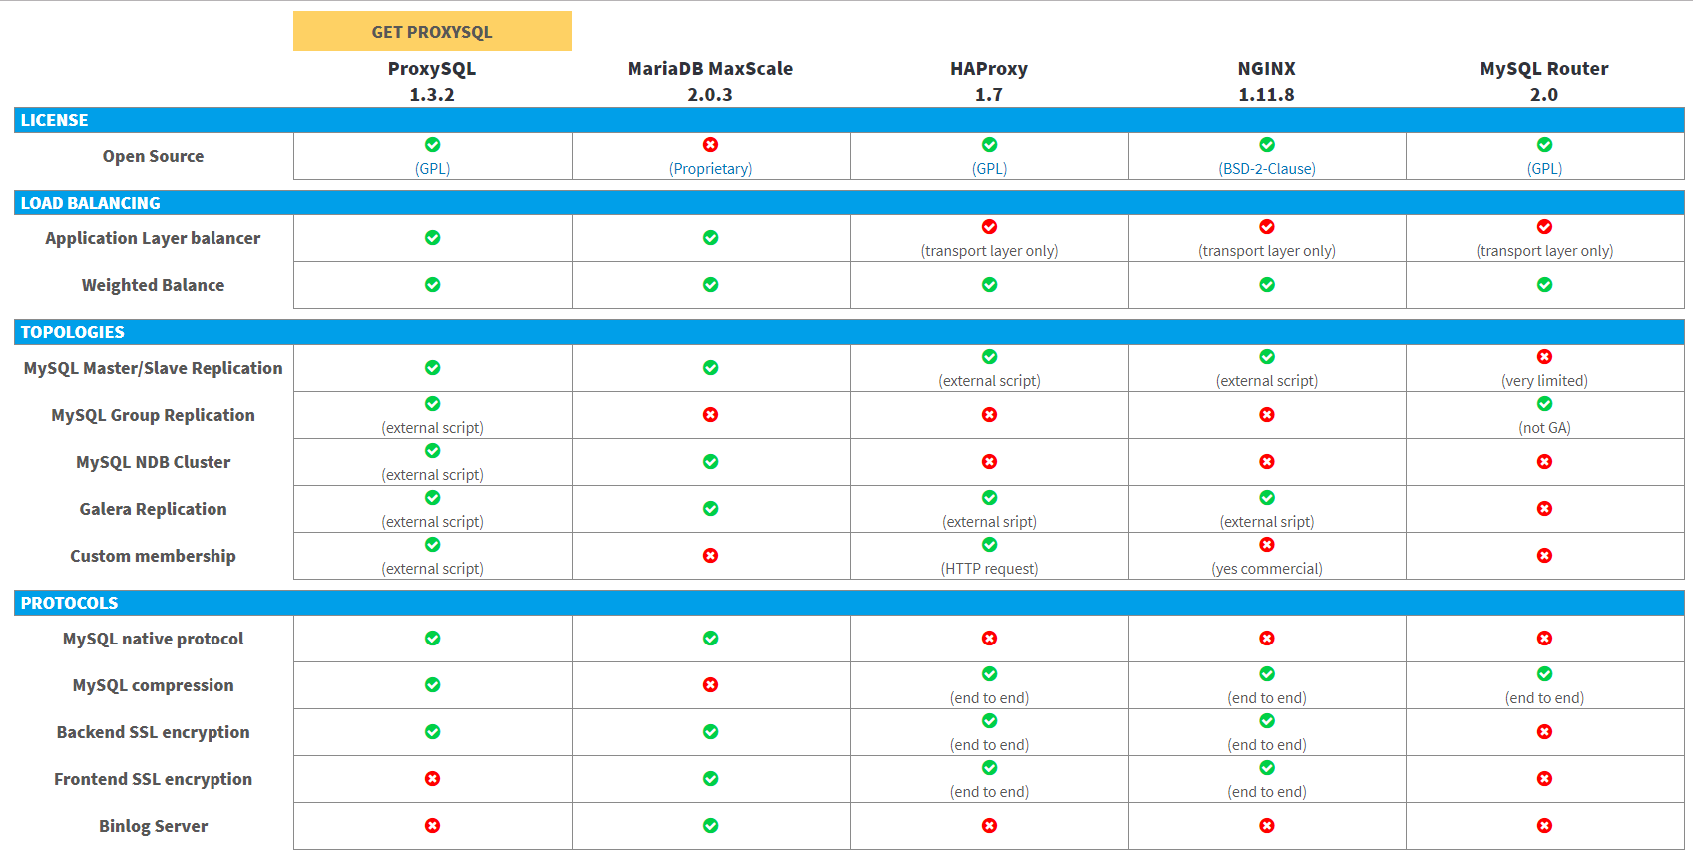This screenshot has height=858, width=1693.
Task: Click the Backend SSL encryption row label
Action: (153, 732)
